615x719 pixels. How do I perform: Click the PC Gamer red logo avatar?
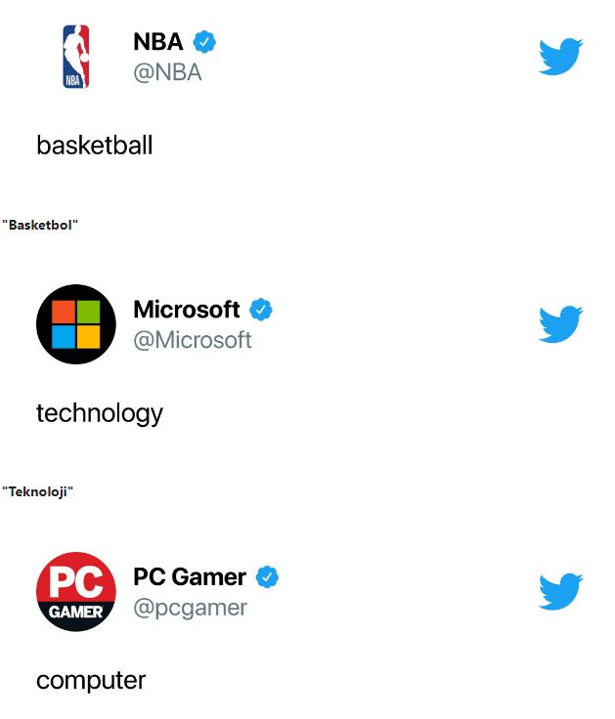(75, 592)
